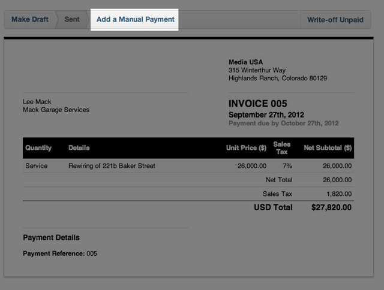Click the Net Subtotal ($) column header
The height and width of the screenshot is (290, 384).
point(328,148)
